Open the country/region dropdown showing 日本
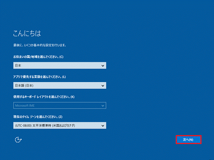Screen dimensions: 214x160 pos(60,65)
